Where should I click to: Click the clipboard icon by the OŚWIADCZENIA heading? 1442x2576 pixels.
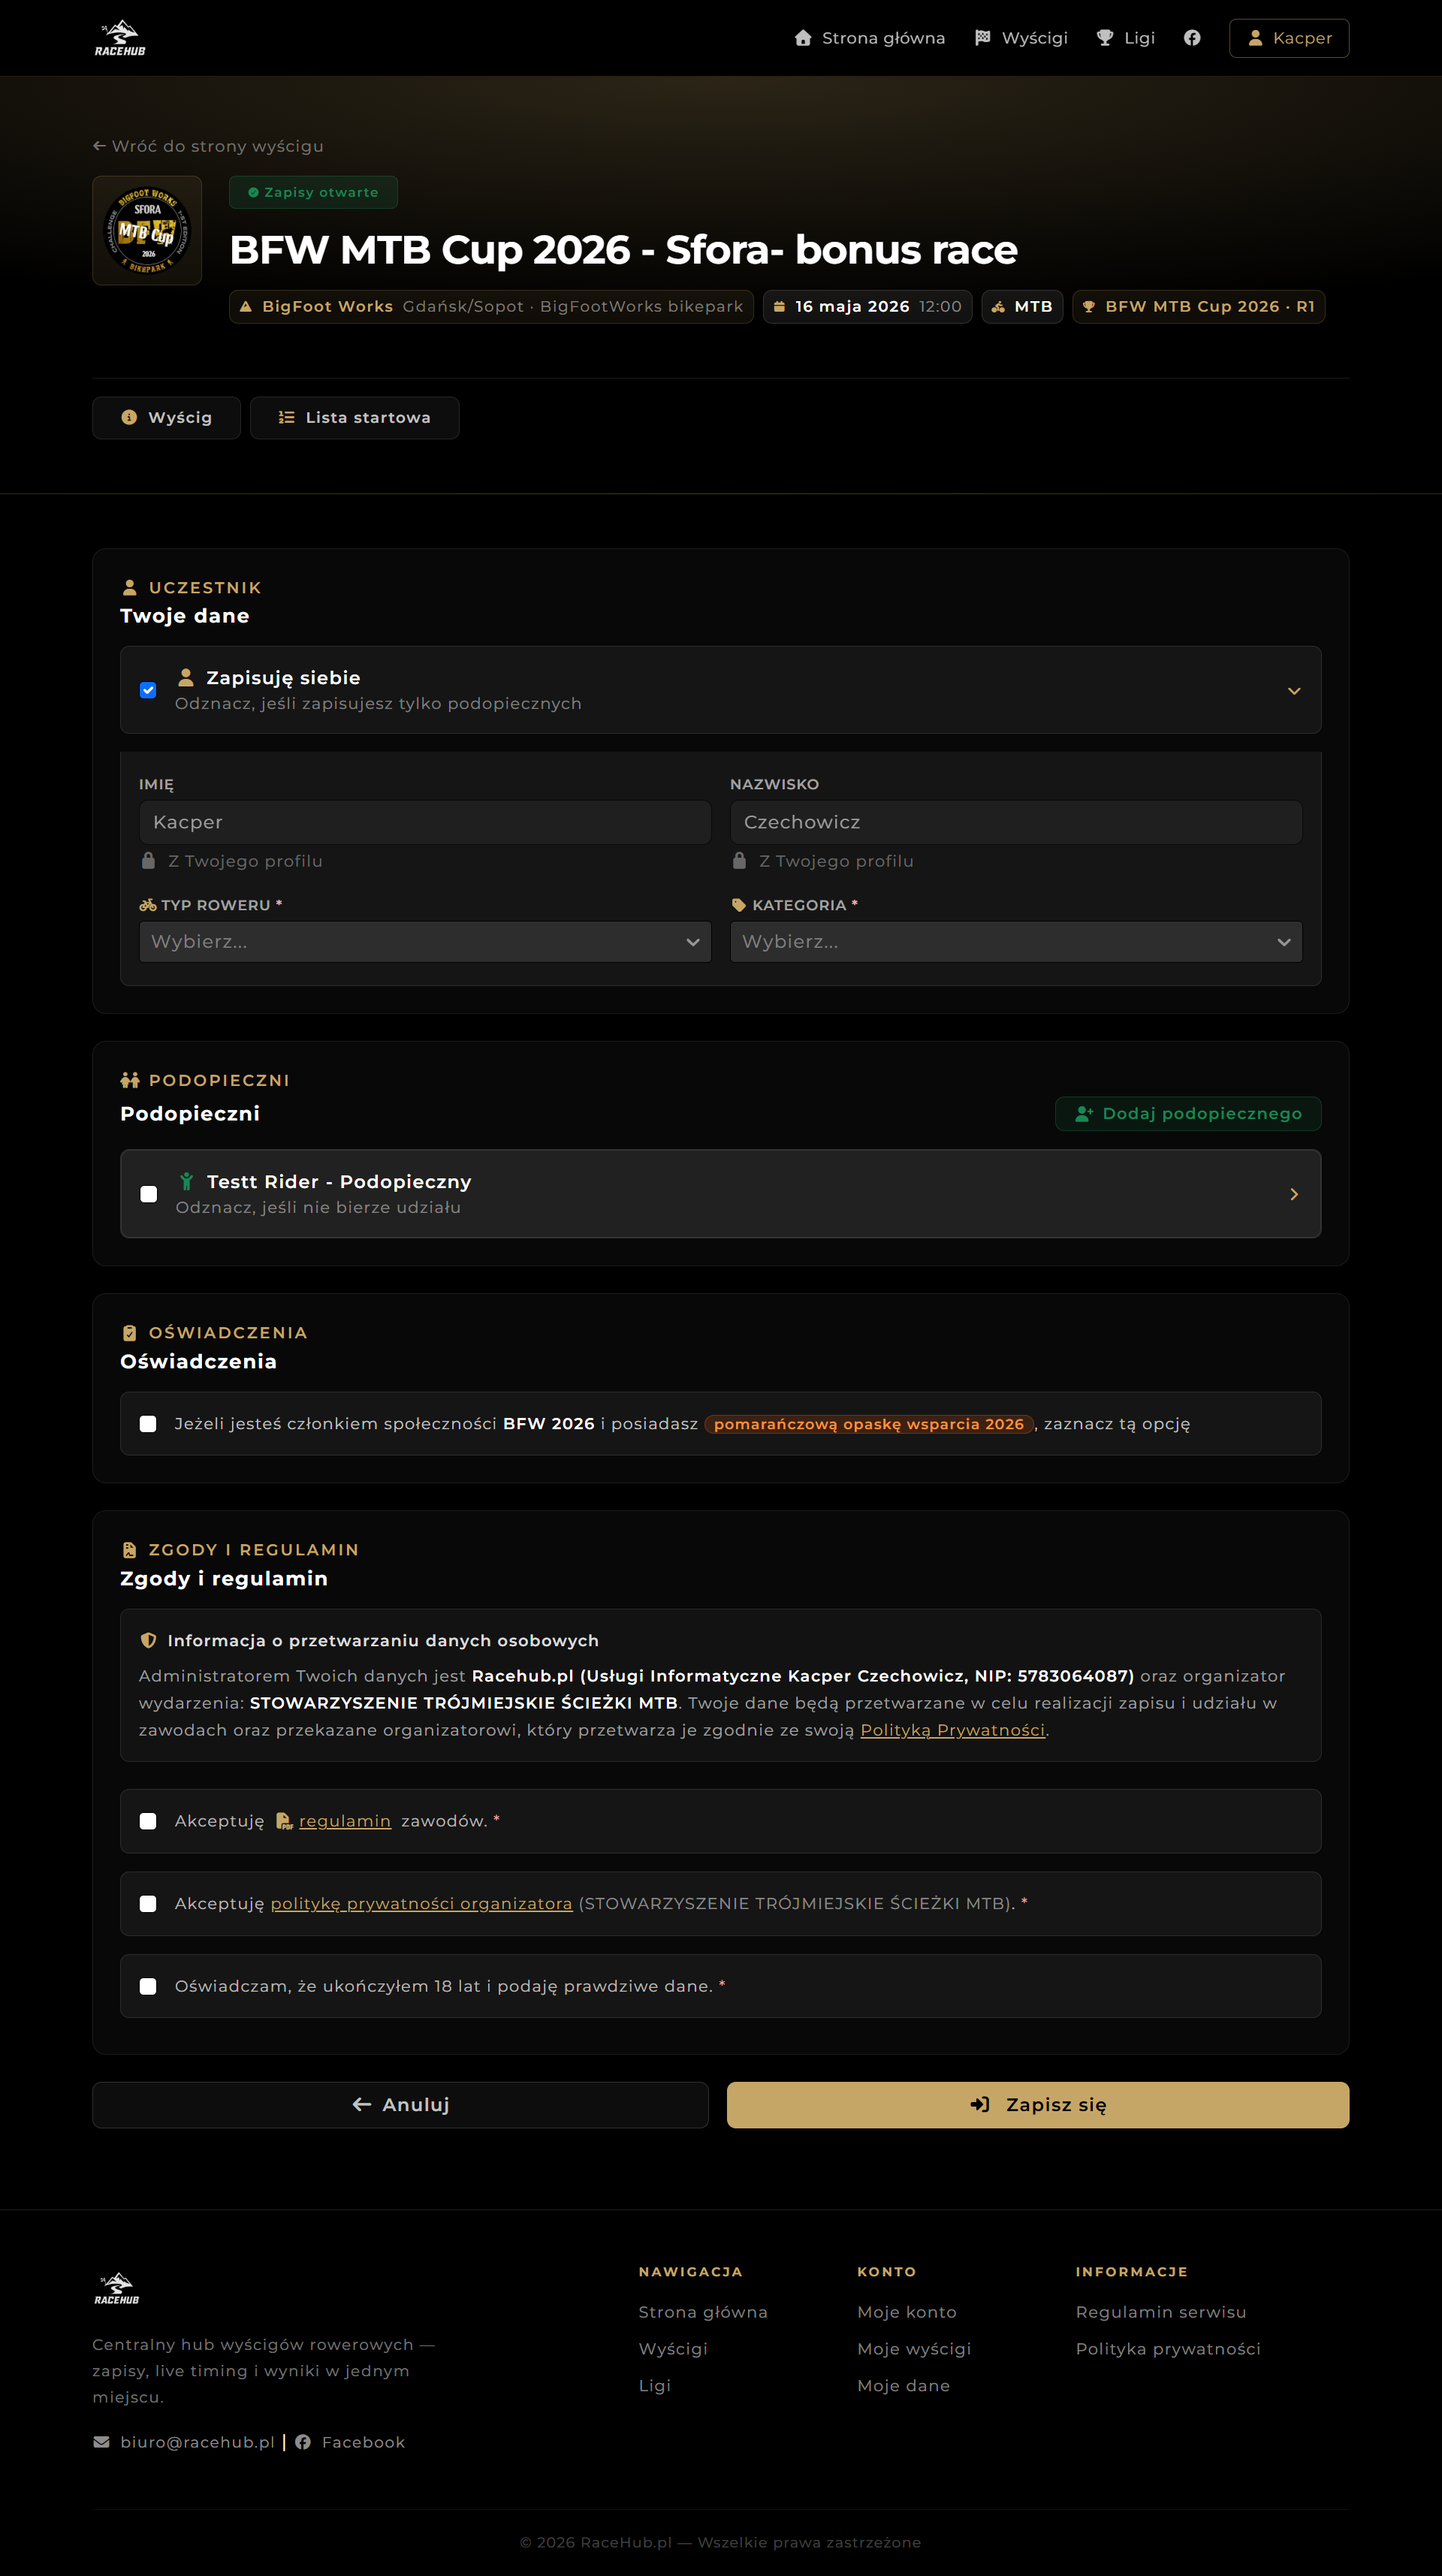129,1333
